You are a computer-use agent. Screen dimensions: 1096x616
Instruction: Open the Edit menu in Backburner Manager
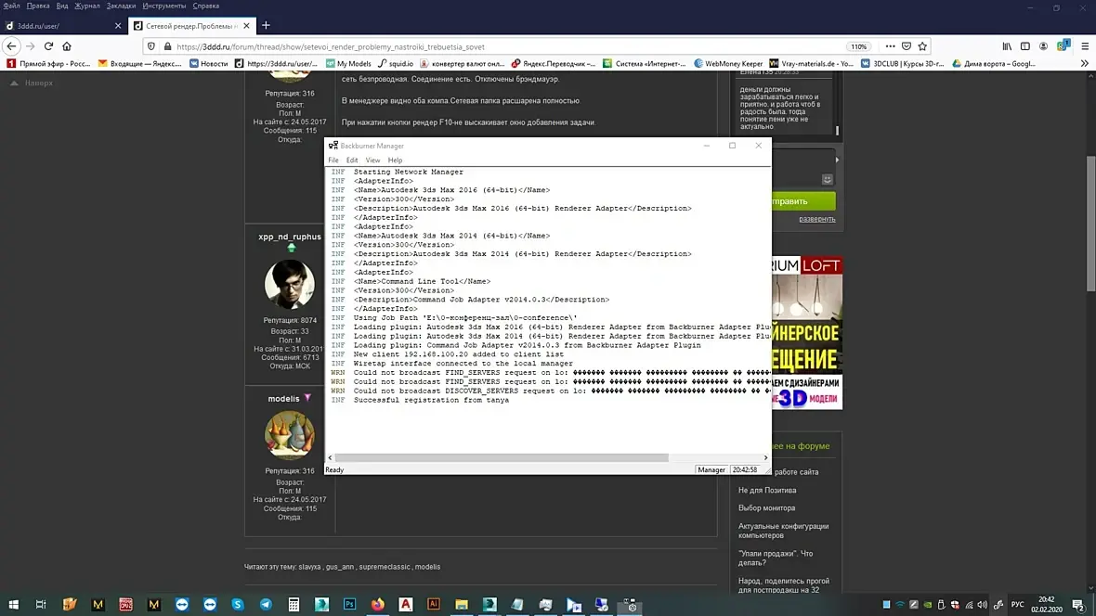pyautogui.click(x=352, y=160)
